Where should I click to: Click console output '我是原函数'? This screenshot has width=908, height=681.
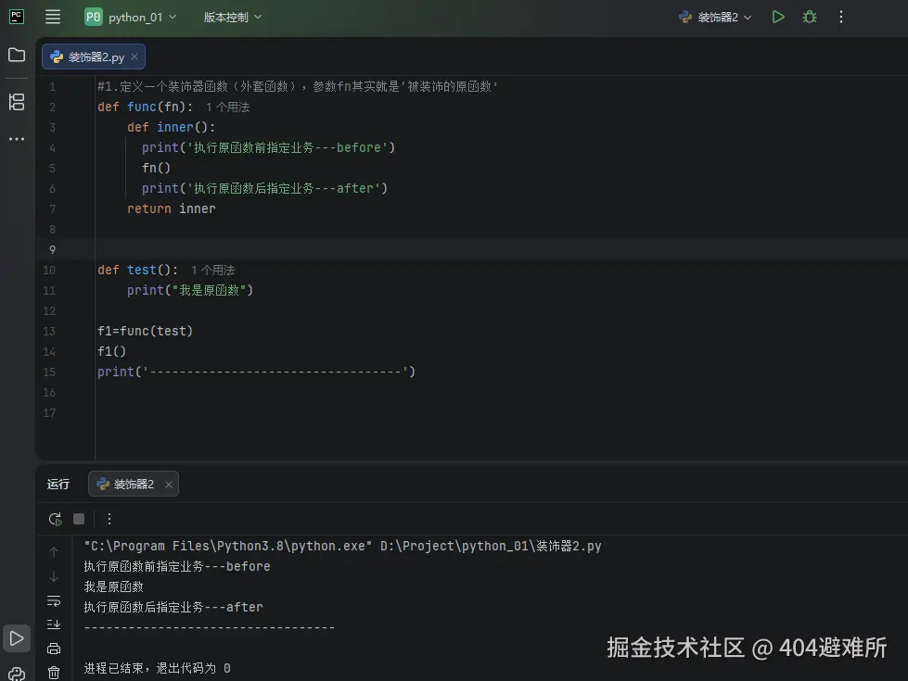[x=113, y=586]
